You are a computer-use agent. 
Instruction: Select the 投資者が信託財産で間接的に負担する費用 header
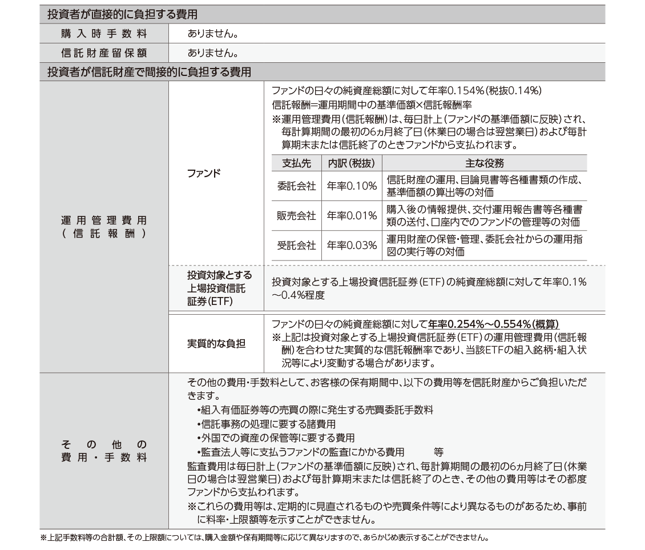pyautogui.click(x=148, y=73)
